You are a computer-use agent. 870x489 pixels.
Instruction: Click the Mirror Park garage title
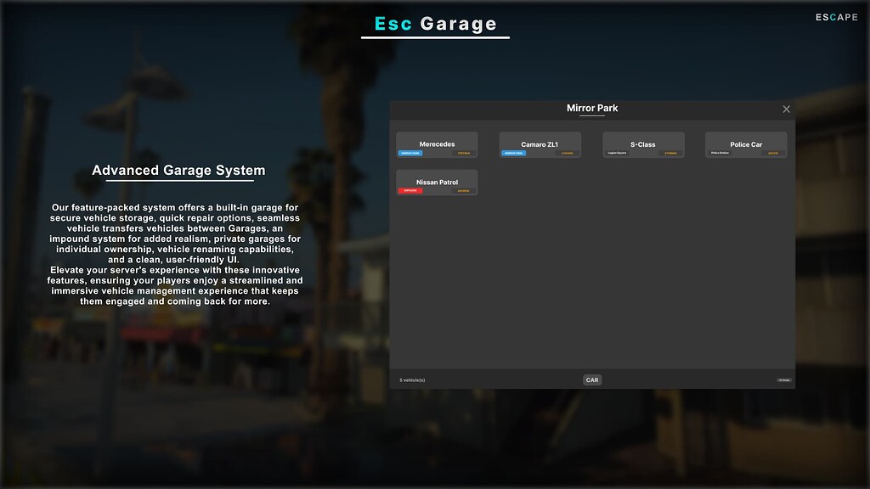pyautogui.click(x=592, y=108)
